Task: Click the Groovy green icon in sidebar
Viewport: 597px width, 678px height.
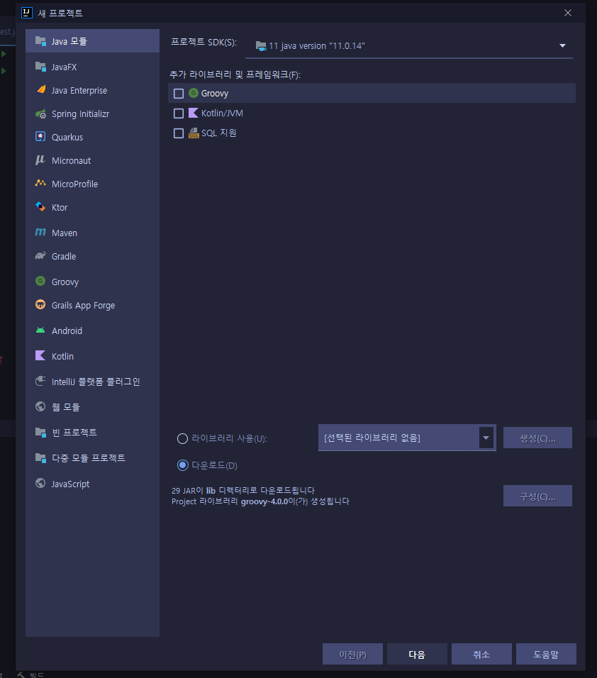Action: 40,281
